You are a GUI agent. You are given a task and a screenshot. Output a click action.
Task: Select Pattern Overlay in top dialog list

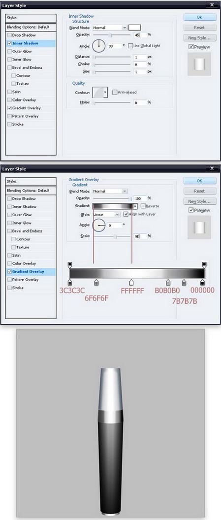[25, 116]
